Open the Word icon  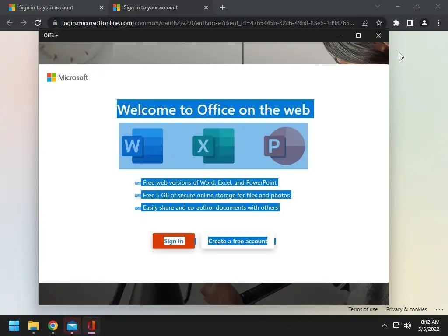click(x=143, y=146)
